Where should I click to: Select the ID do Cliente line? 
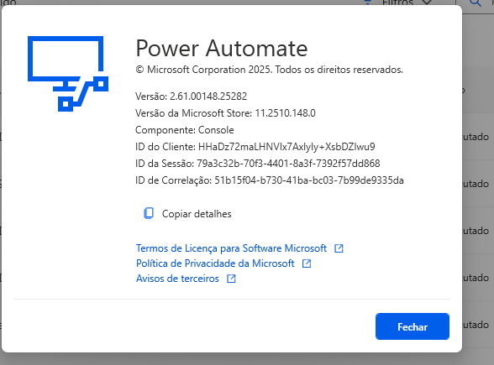coord(255,147)
